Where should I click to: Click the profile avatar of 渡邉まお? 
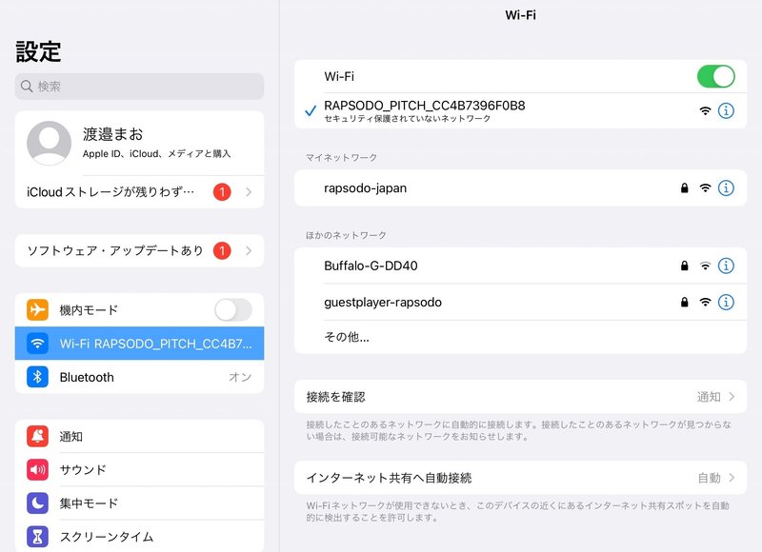(x=50, y=143)
